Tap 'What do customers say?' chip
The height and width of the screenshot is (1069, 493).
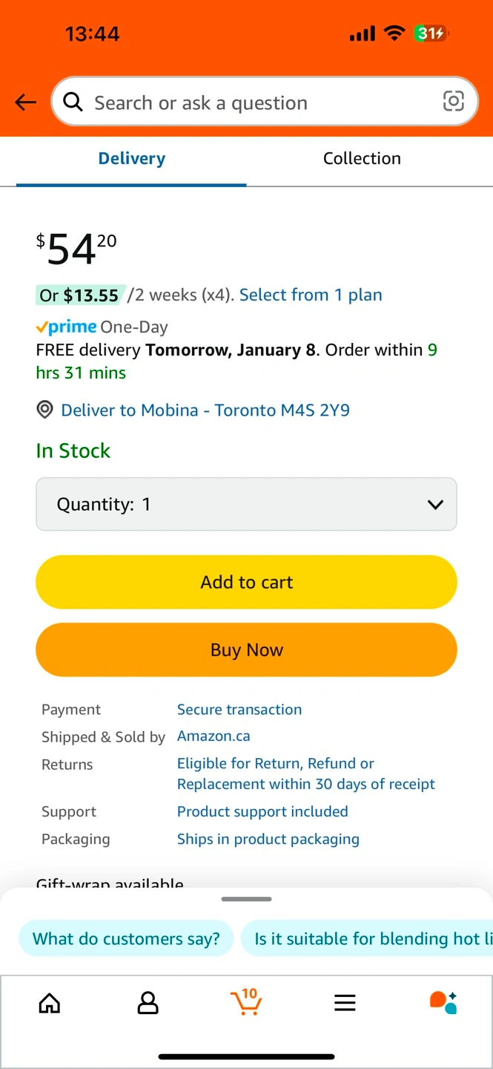point(126,938)
